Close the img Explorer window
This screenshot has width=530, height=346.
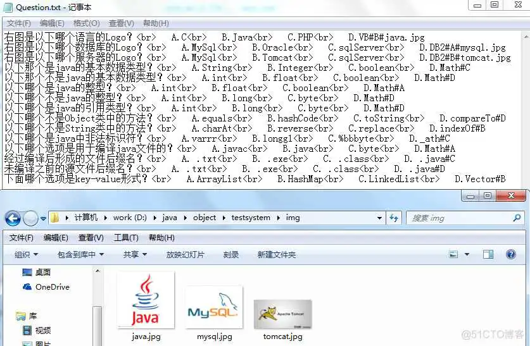(511, 196)
